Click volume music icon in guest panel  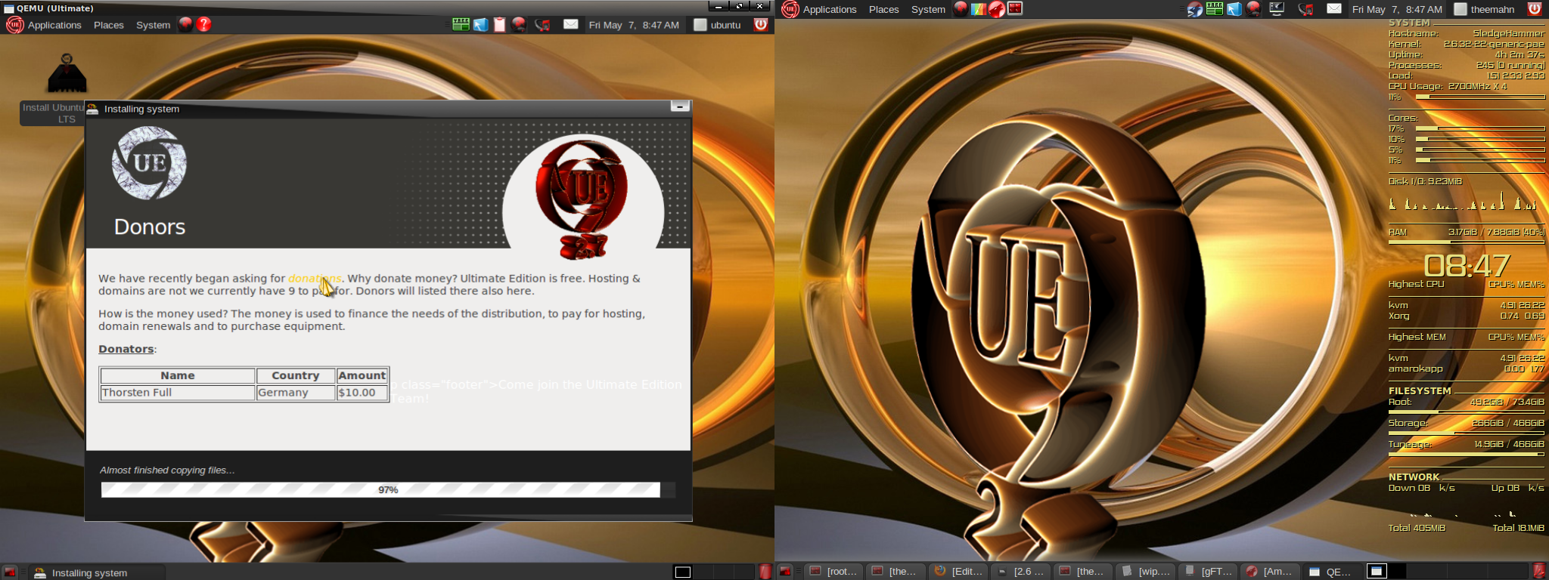click(x=542, y=24)
